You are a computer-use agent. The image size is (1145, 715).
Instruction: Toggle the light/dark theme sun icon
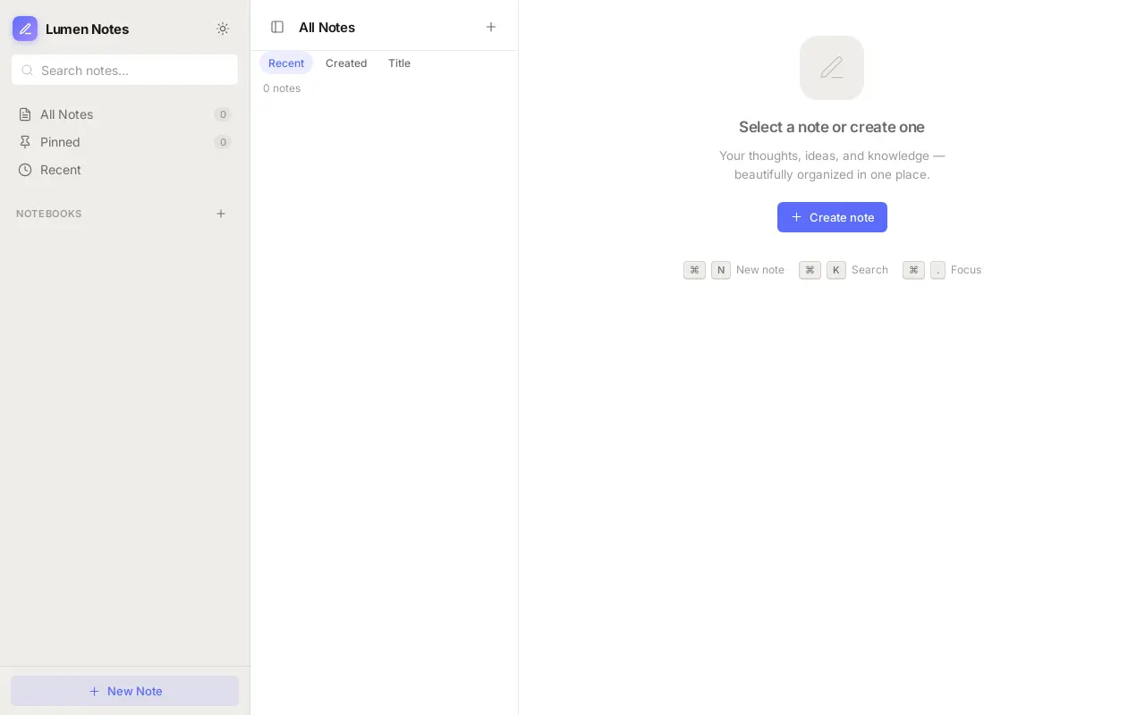point(223,29)
